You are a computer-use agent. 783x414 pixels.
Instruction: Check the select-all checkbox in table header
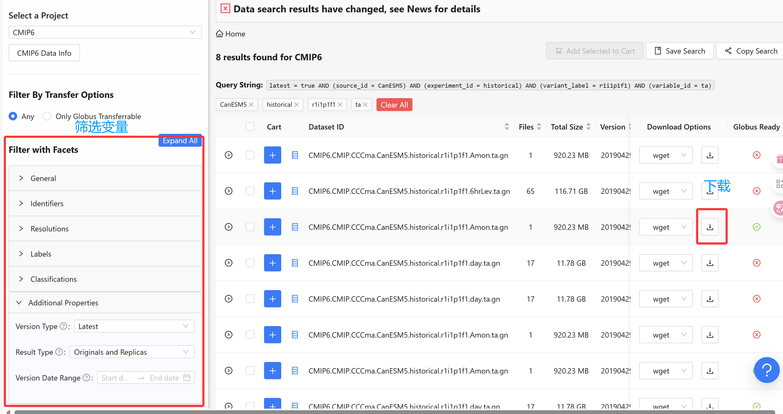tap(250, 127)
